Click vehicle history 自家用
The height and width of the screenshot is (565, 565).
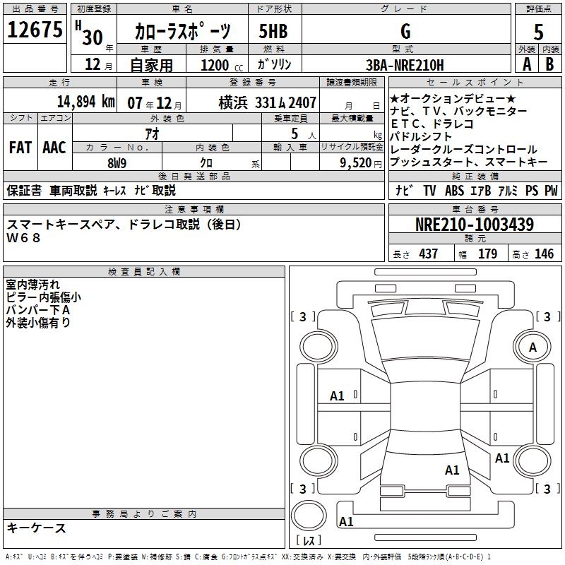click(151, 65)
